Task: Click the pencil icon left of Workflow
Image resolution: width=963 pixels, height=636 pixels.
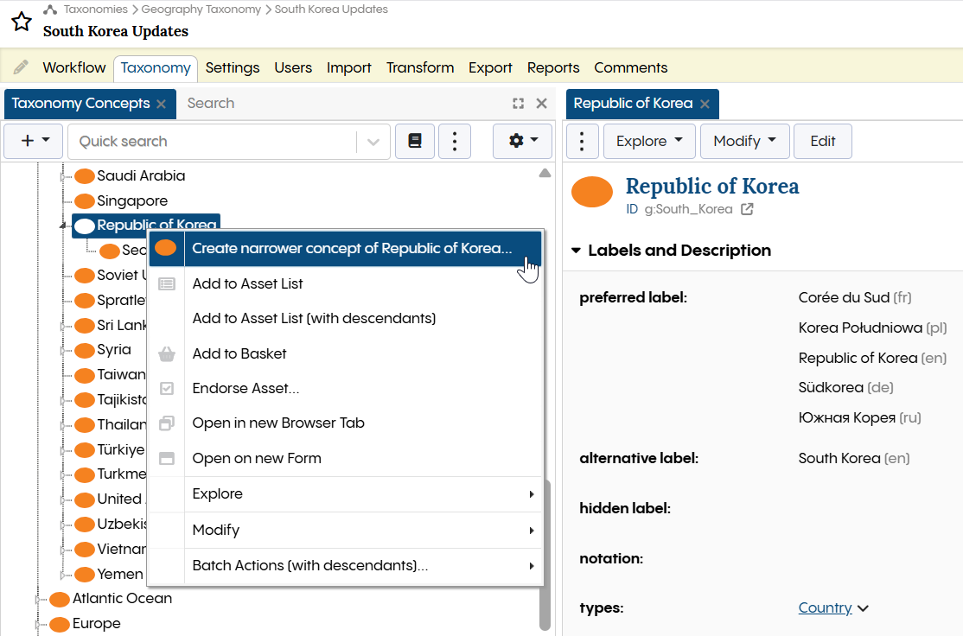Action: coord(21,67)
